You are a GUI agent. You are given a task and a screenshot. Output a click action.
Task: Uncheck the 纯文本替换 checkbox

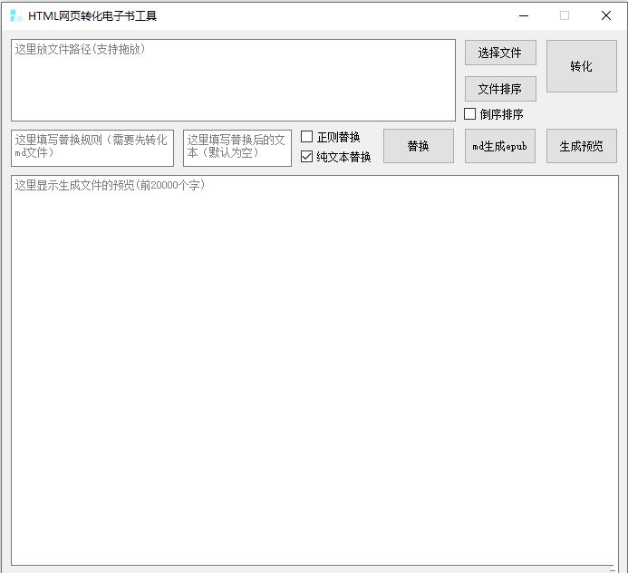pos(307,157)
